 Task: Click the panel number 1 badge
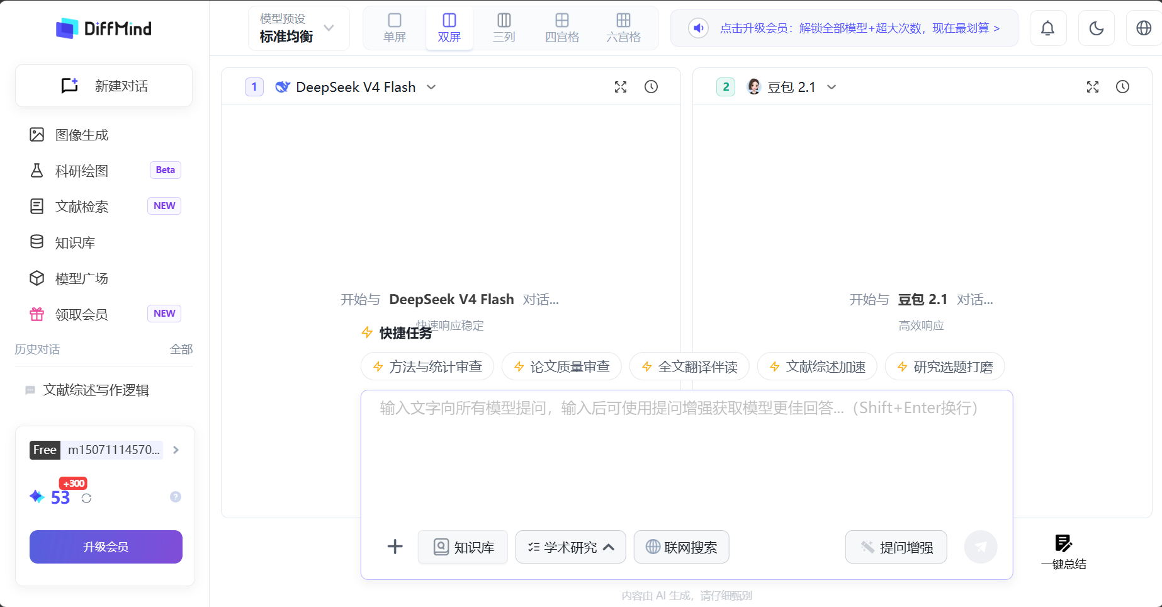254,87
